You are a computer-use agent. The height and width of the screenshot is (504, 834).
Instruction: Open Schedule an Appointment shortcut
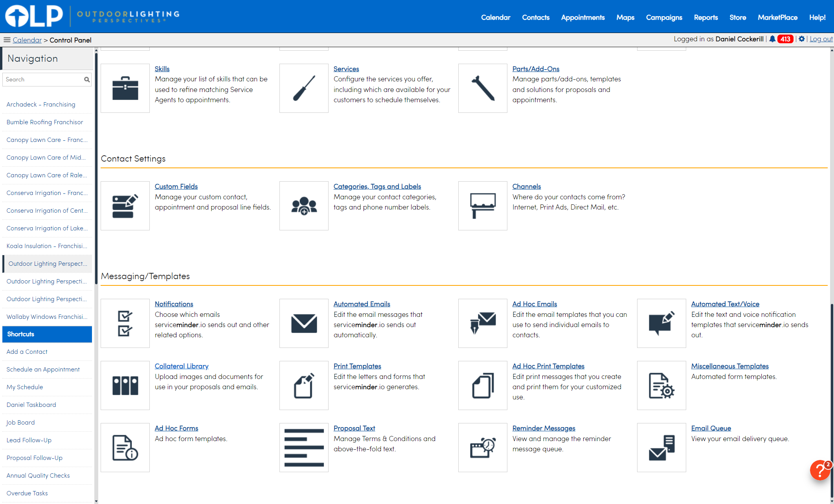[x=47, y=369]
